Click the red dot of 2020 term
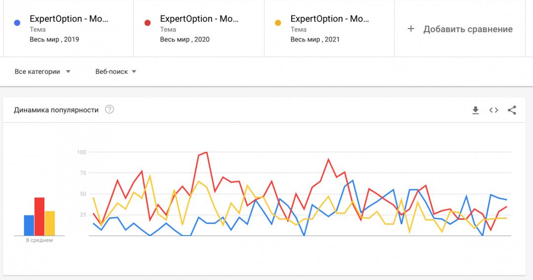This screenshot has height=280, width=533. point(148,23)
